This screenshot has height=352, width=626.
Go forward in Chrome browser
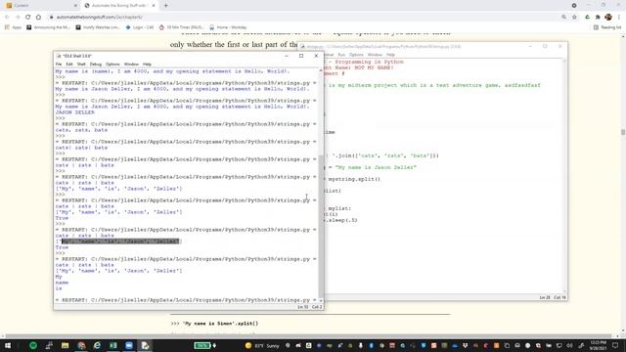pos(18,18)
